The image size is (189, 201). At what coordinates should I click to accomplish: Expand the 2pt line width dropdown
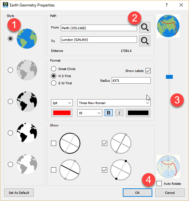tap(62, 103)
